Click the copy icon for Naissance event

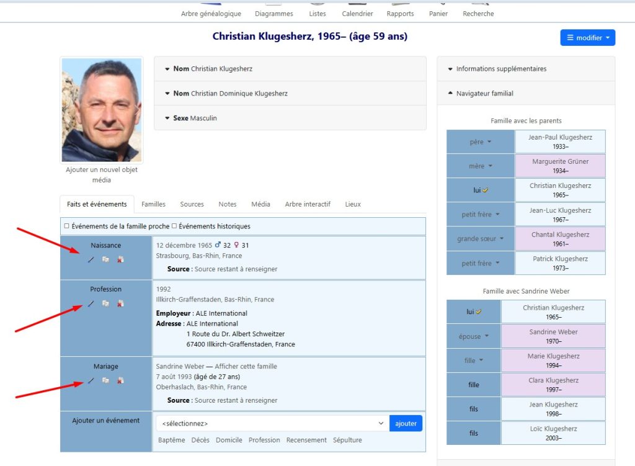tap(105, 259)
